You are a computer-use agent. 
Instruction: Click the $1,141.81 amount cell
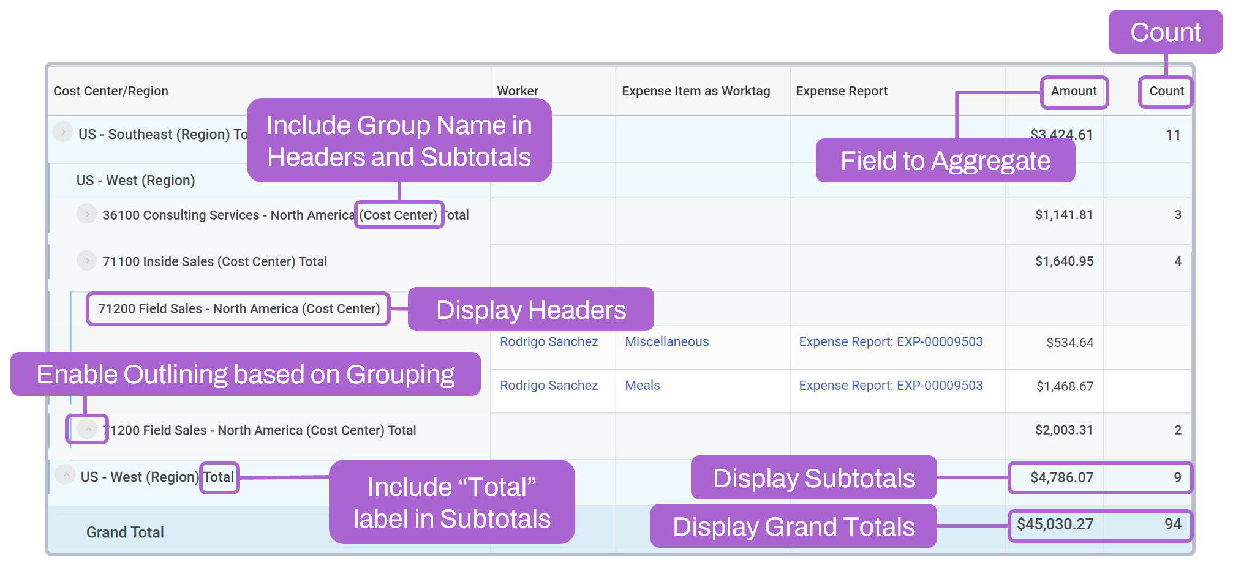point(1064,215)
